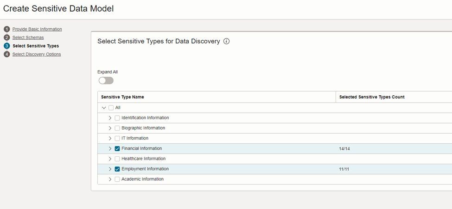
Task: Go to Provide Basic Information step
Action: coord(37,29)
